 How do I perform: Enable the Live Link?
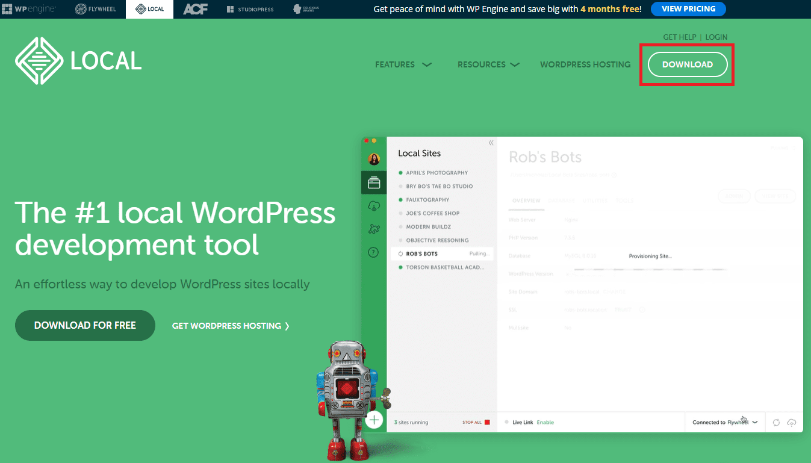[545, 423]
